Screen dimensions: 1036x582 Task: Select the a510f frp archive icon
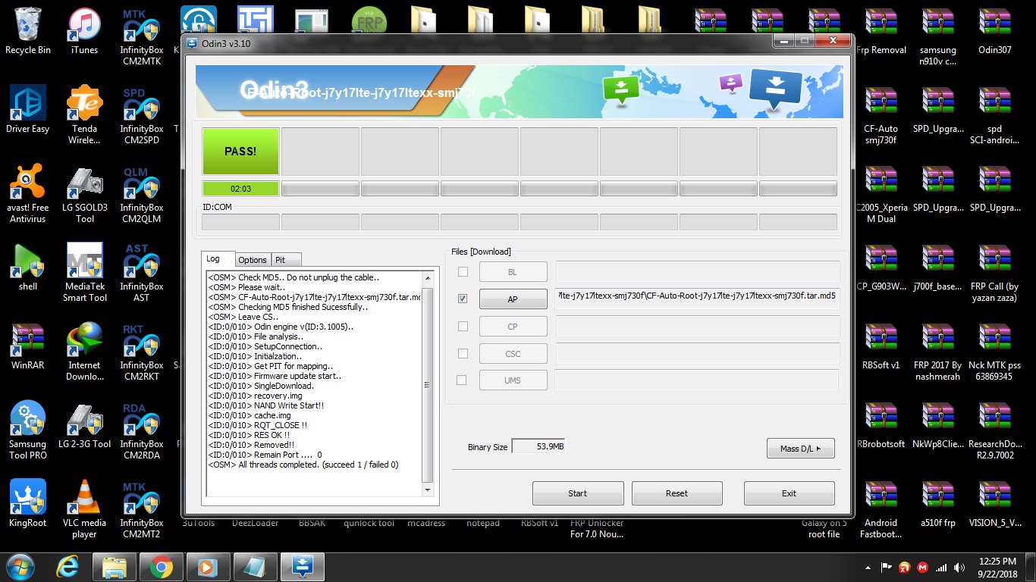coord(938,504)
